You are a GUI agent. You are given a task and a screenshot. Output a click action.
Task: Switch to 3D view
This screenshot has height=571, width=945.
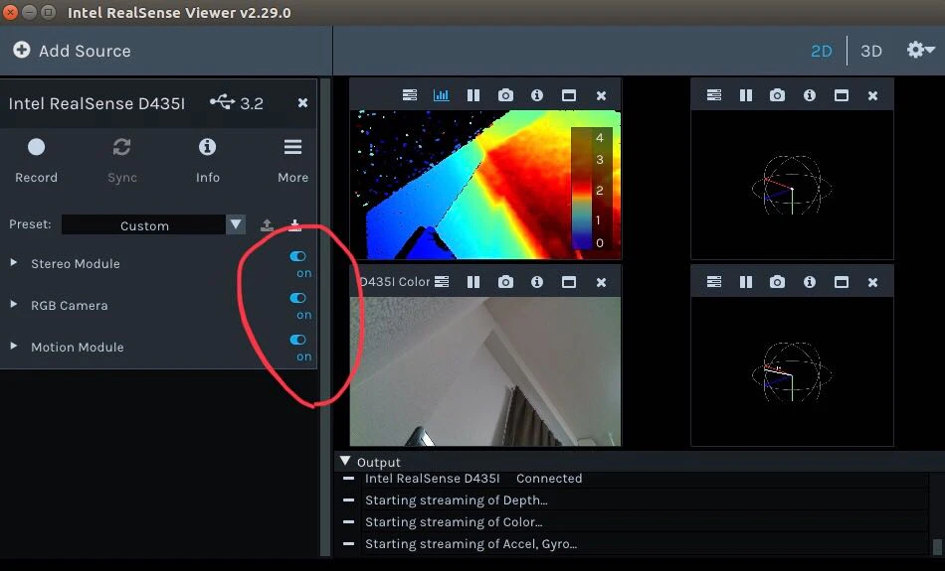coord(870,52)
